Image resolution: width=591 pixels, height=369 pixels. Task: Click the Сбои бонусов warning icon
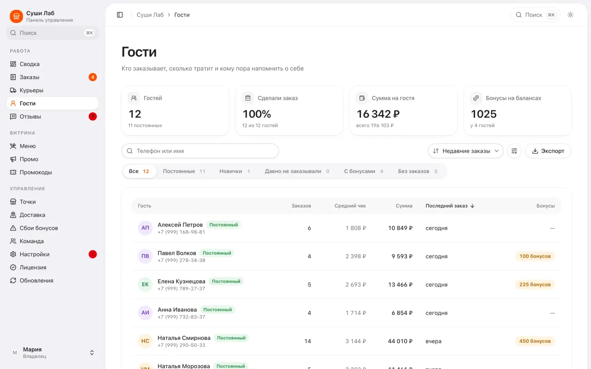(x=13, y=228)
